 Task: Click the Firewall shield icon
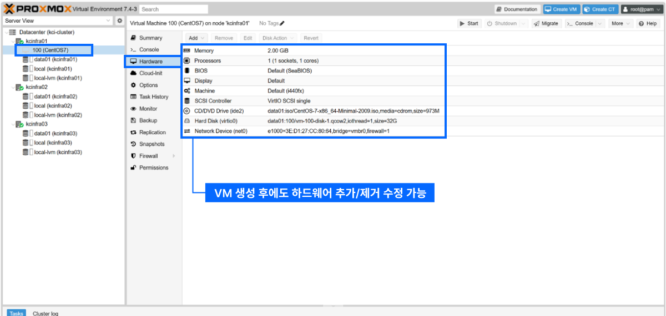pyautogui.click(x=134, y=156)
